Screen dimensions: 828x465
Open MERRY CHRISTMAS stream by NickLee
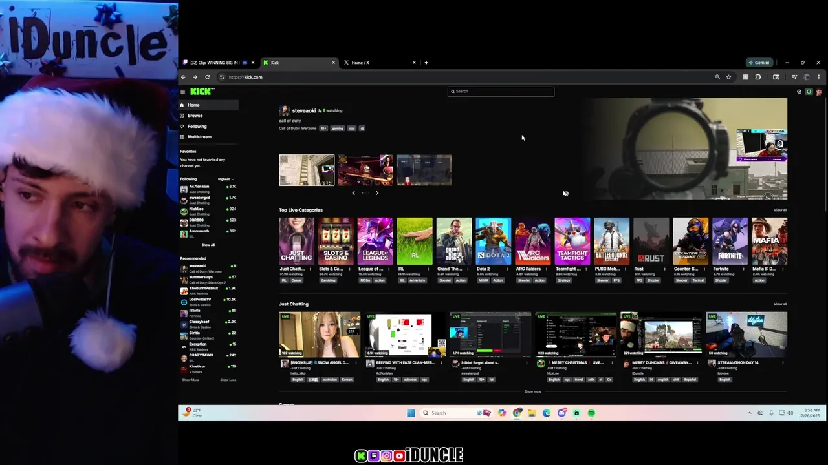576,335
